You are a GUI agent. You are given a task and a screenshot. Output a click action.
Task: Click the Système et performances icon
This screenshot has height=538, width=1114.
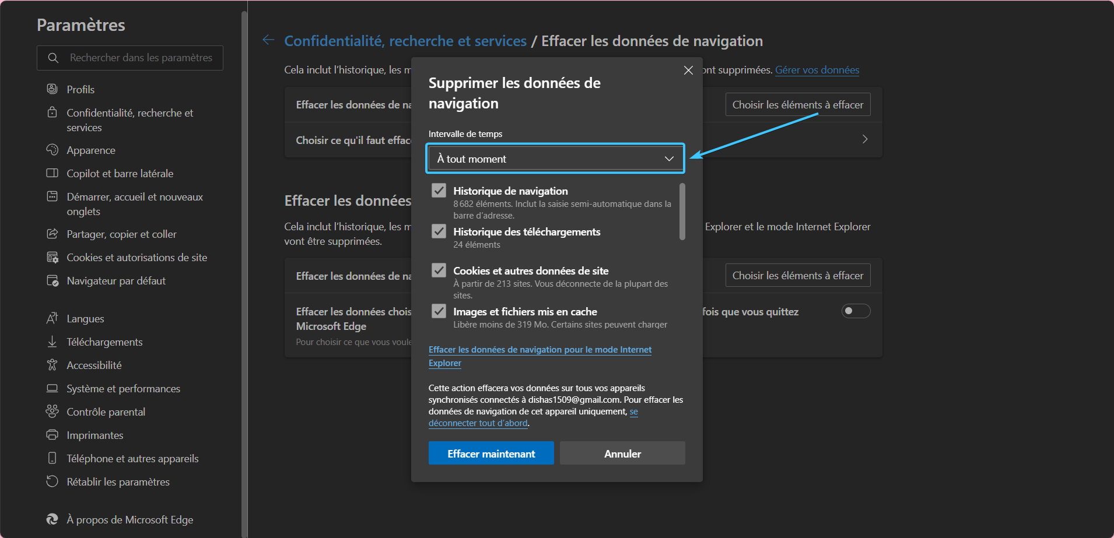[x=52, y=388]
